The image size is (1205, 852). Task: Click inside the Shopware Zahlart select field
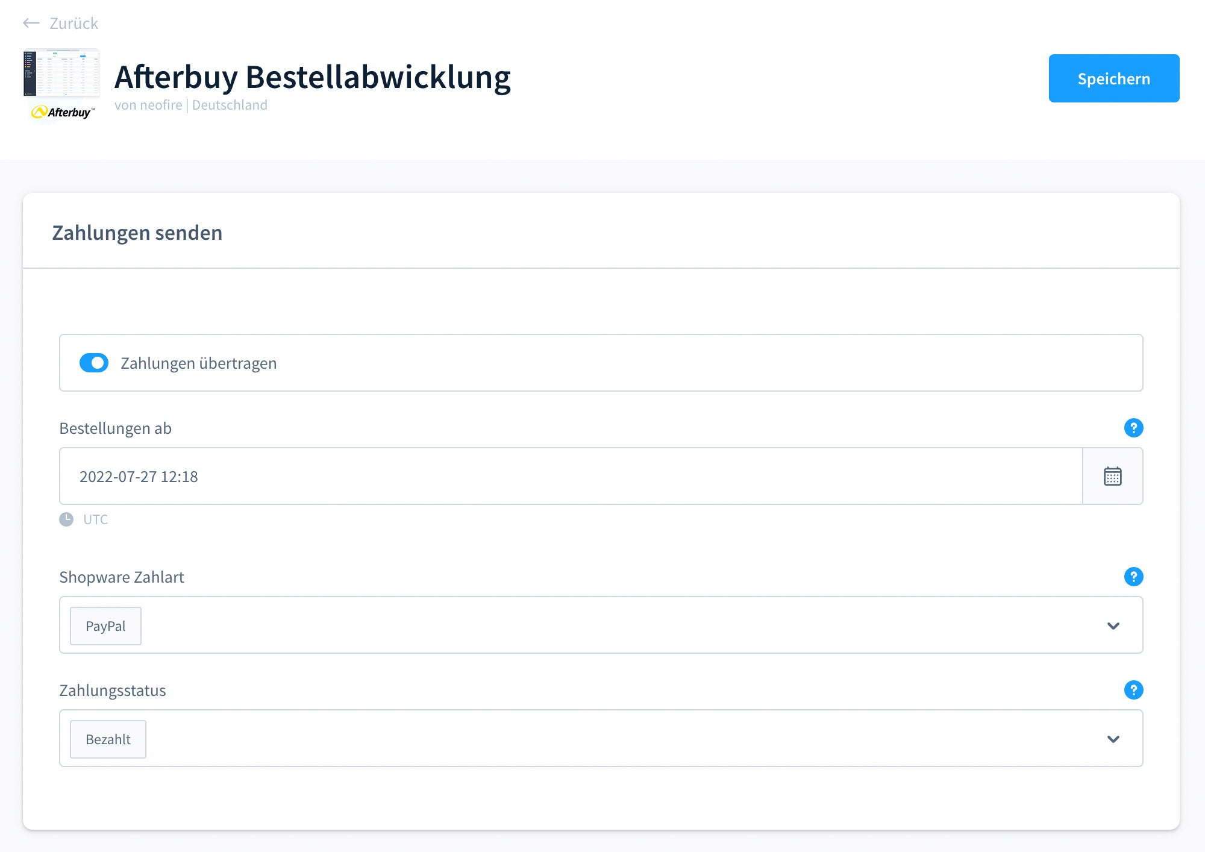601,625
